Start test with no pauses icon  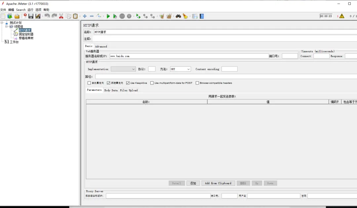click(x=115, y=16)
